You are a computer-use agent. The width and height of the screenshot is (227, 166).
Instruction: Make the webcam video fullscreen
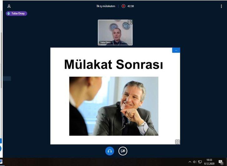[130, 22]
